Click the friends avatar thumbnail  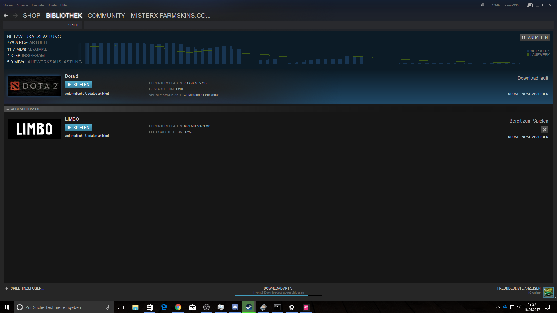[x=548, y=292]
